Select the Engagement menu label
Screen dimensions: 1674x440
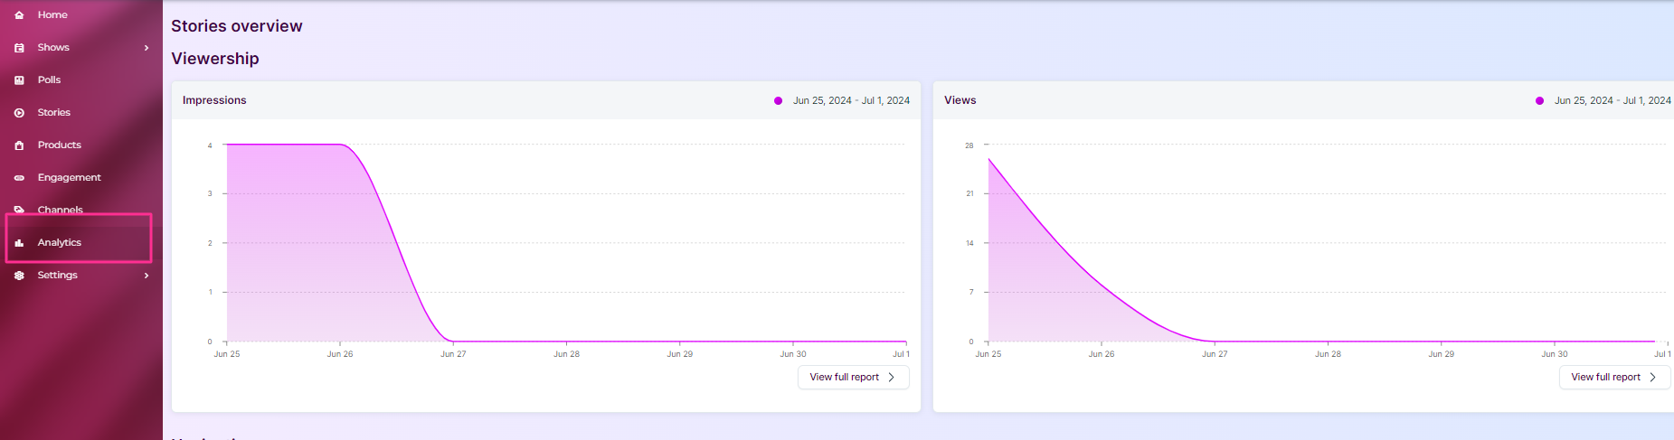(x=69, y=178)
